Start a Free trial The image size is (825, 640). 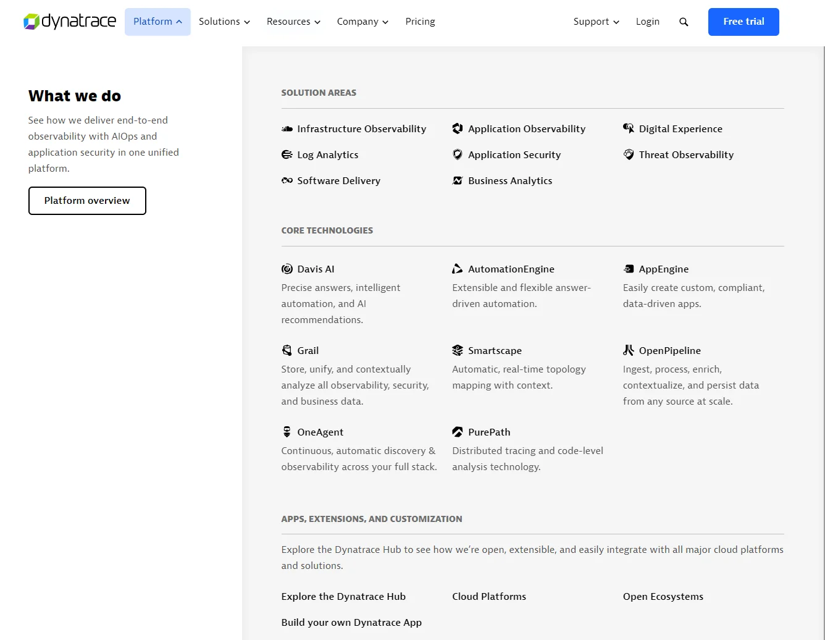point(743,22)
